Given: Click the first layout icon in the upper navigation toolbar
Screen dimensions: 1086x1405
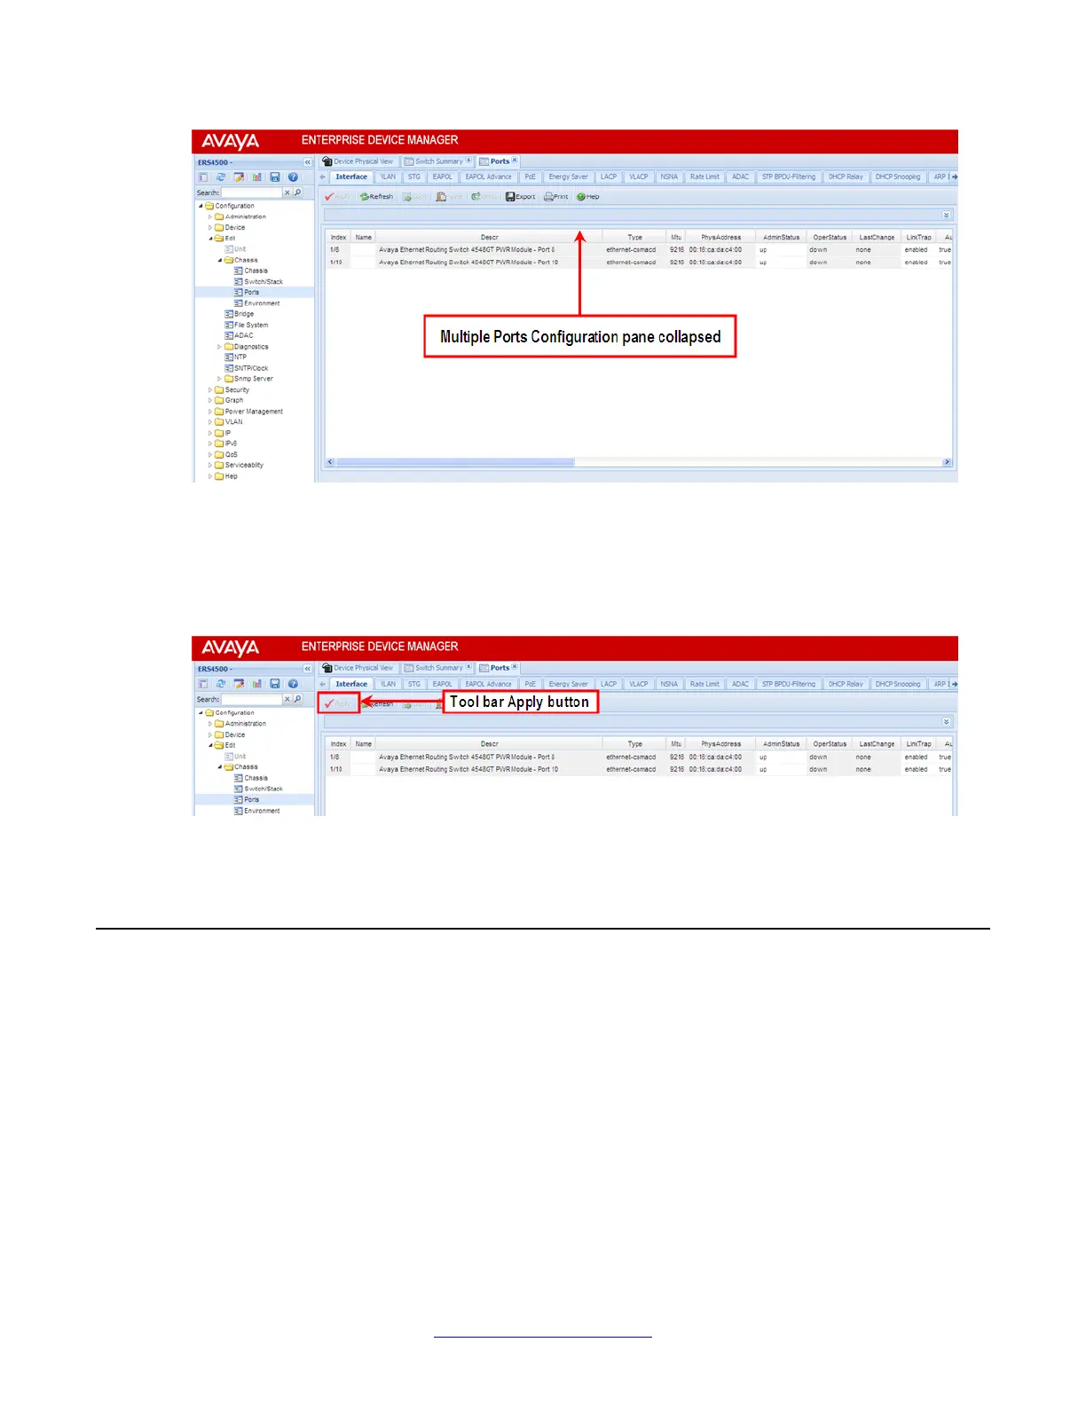Looking at the screenshot, I should point(203,177).
